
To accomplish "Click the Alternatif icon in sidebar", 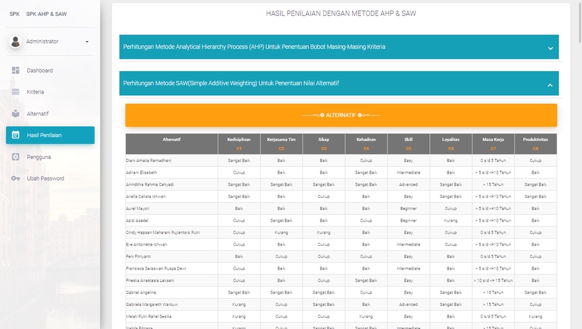I will 16,114.
